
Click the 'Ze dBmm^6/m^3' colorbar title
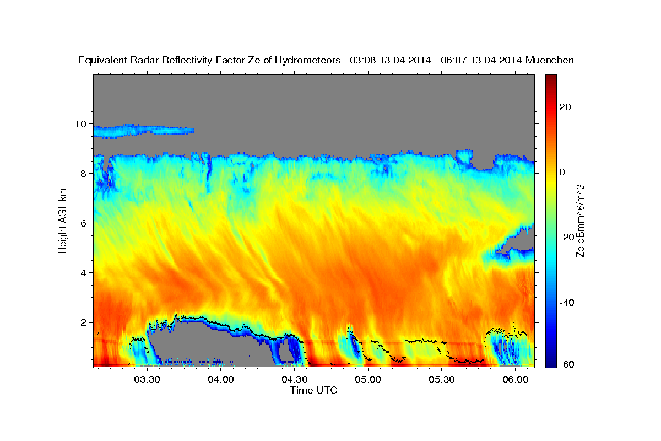point(581,221)
